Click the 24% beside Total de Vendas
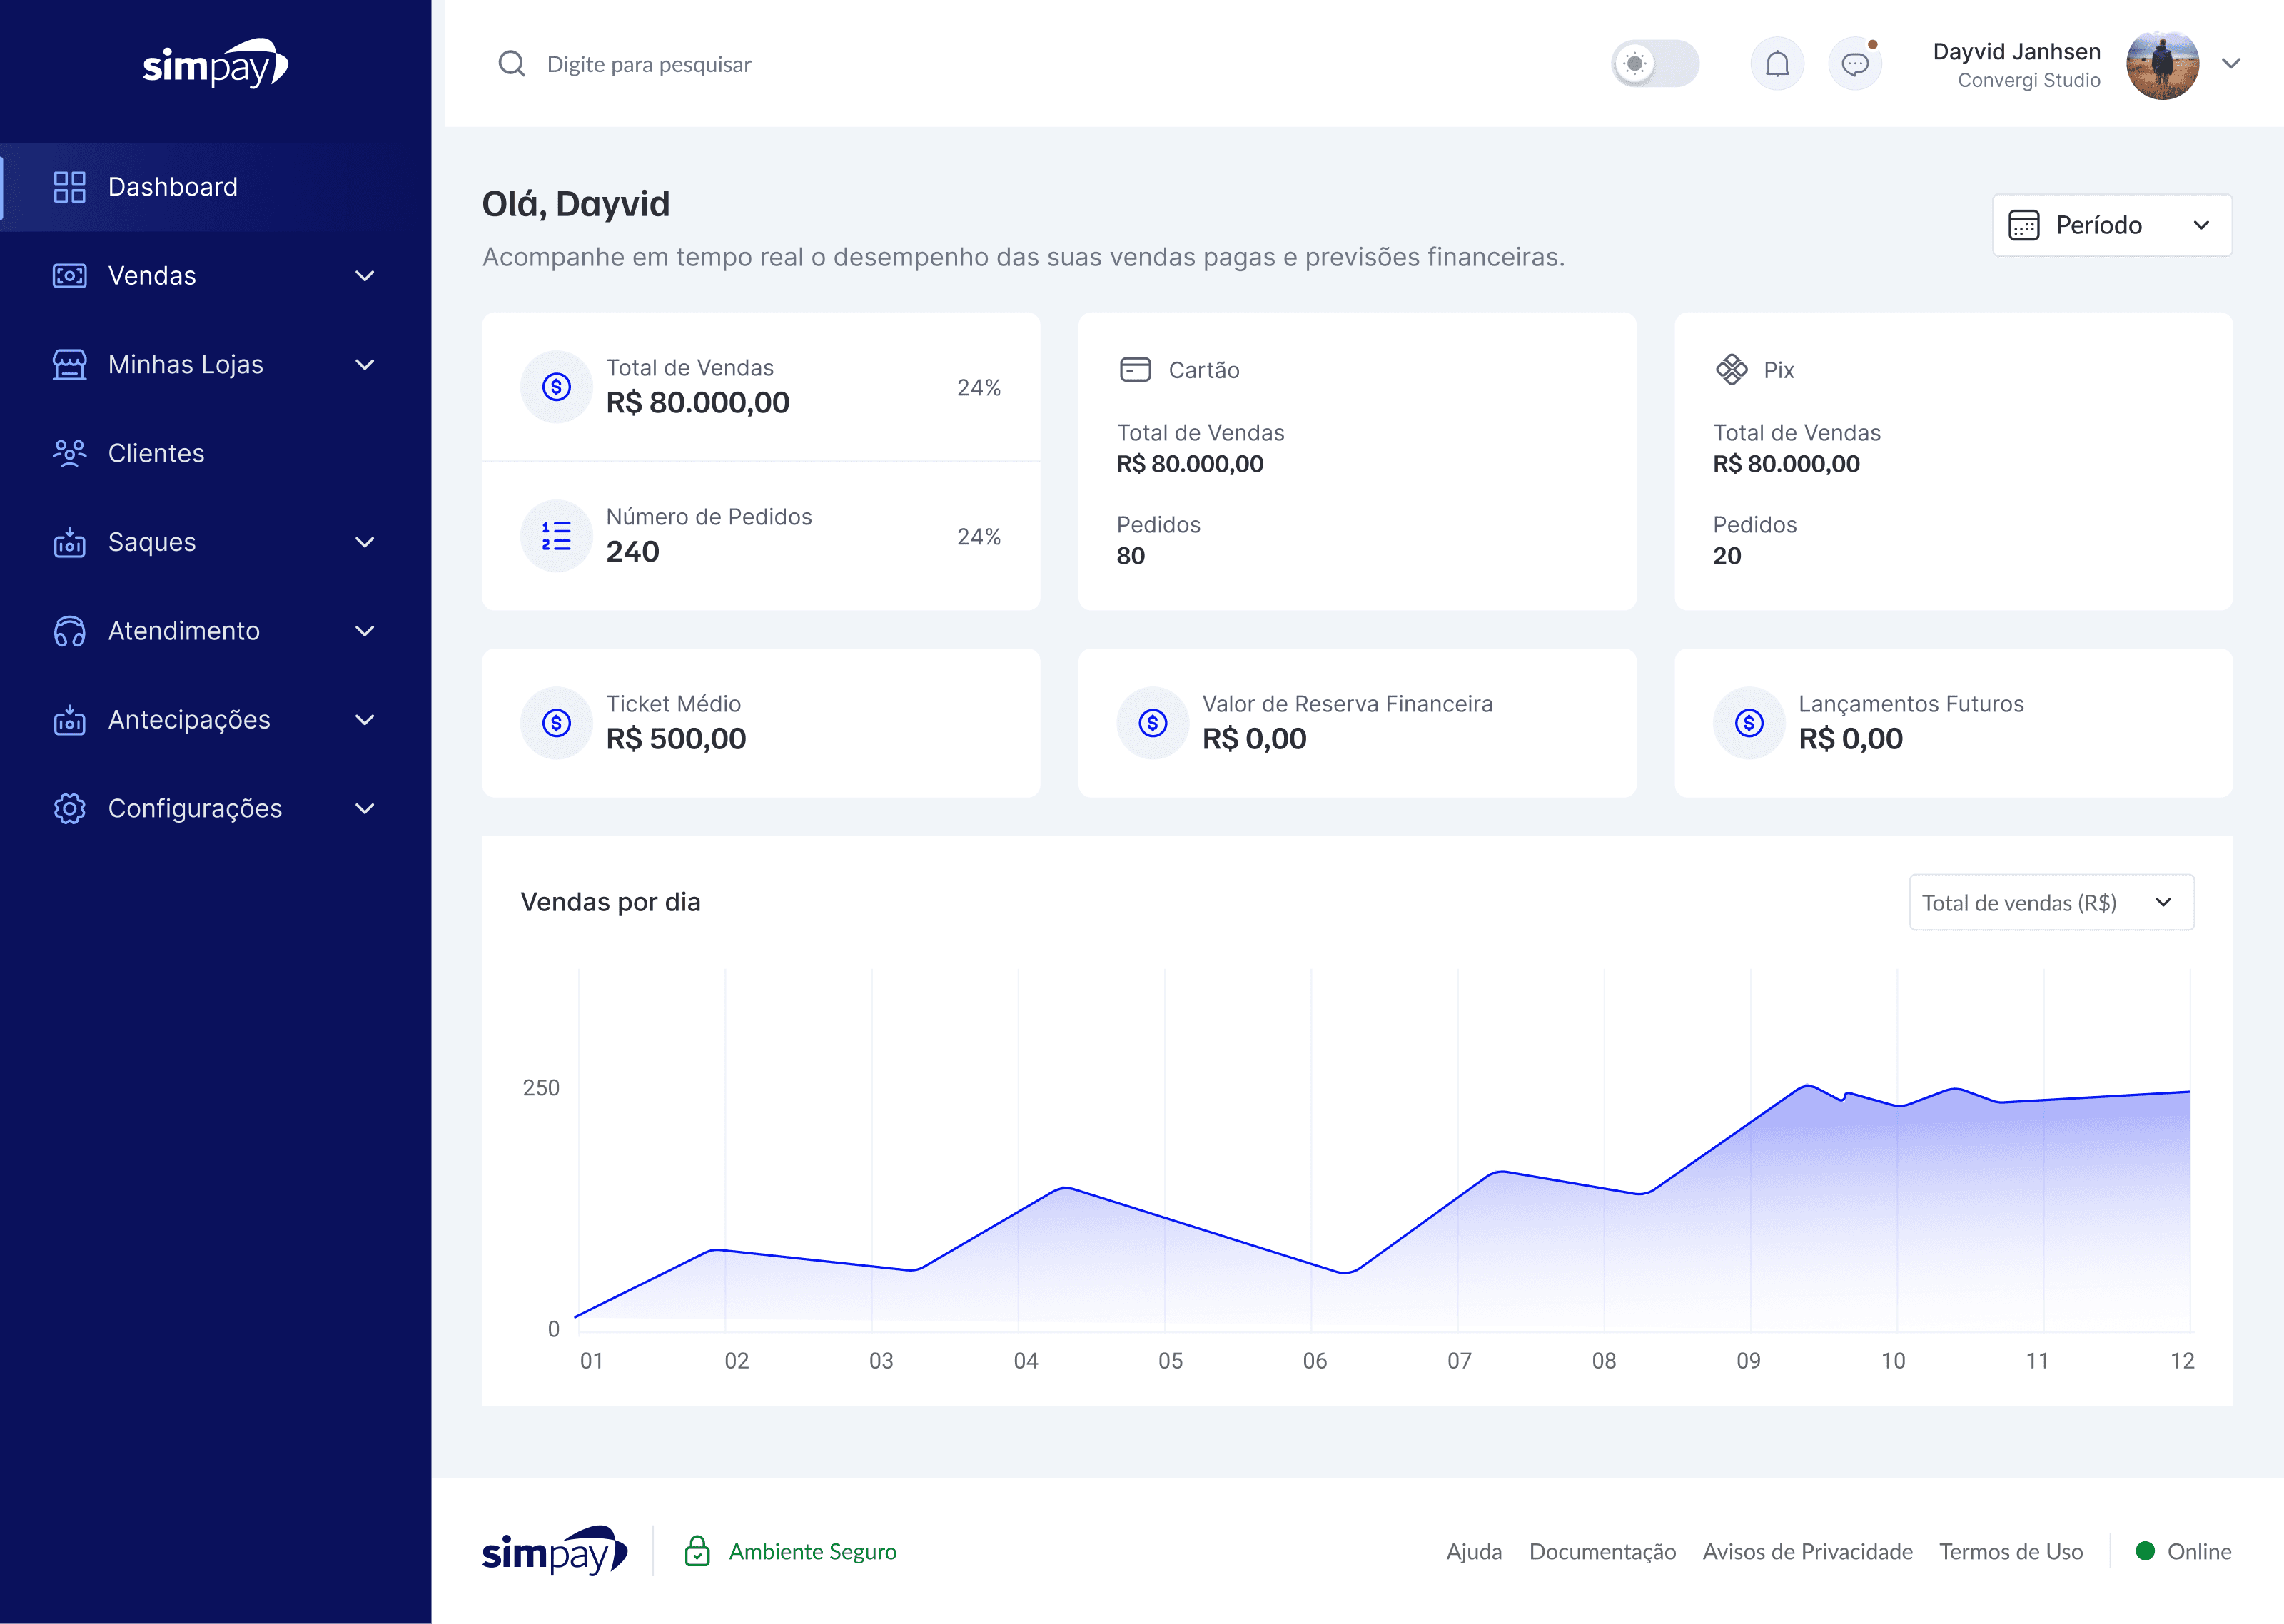Viewport: 2284px width, 1624px height. (x=979, y=387)
